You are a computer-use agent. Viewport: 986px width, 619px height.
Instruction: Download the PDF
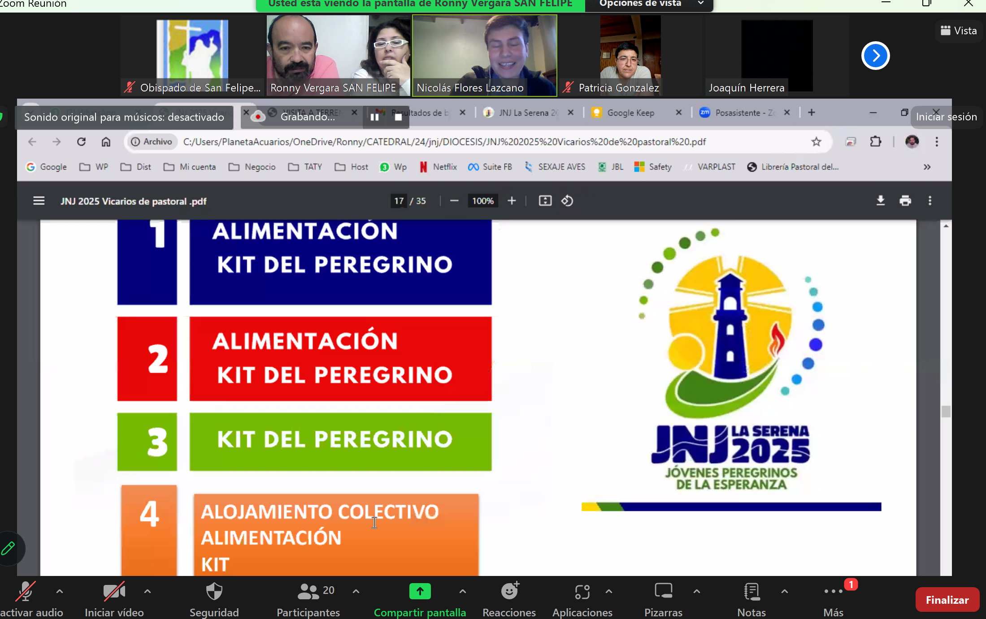pos(880,201)
